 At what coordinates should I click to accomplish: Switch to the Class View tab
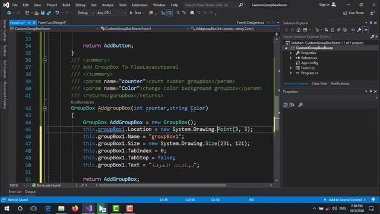[319, 83]
